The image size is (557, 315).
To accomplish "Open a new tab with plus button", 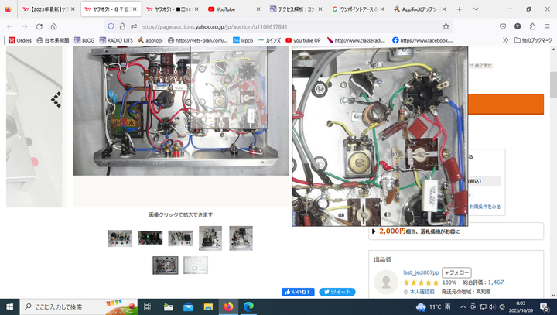I will [459, 9].
